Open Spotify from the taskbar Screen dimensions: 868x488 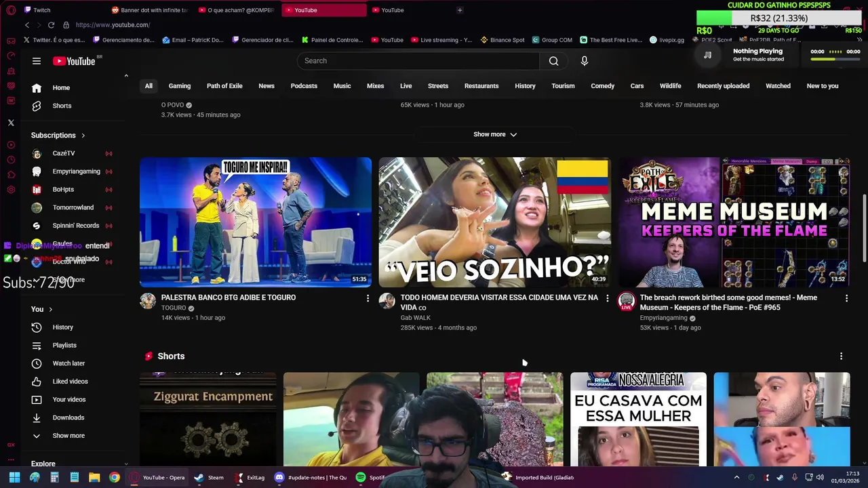click(370, 477)
